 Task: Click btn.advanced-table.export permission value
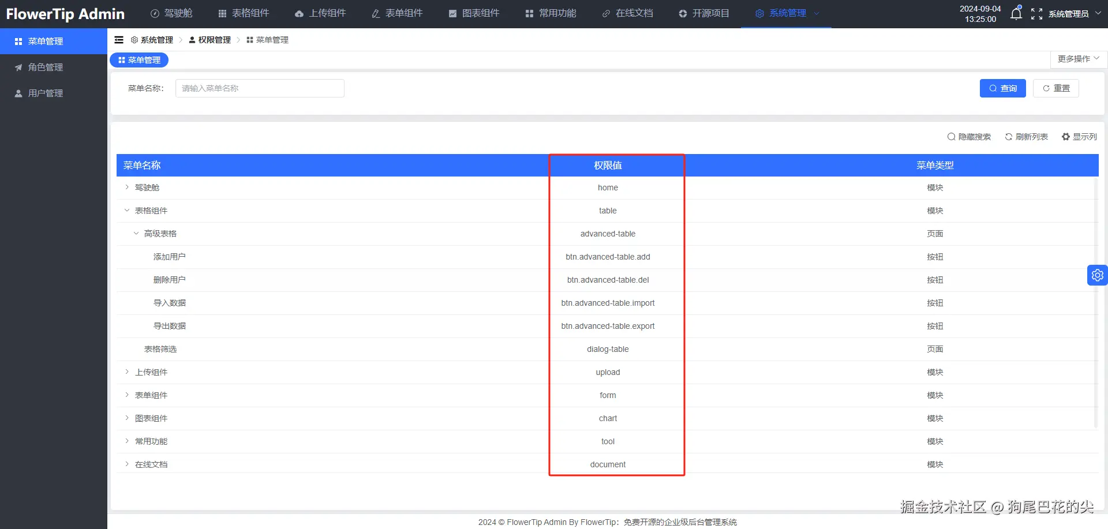coord(608,326)
